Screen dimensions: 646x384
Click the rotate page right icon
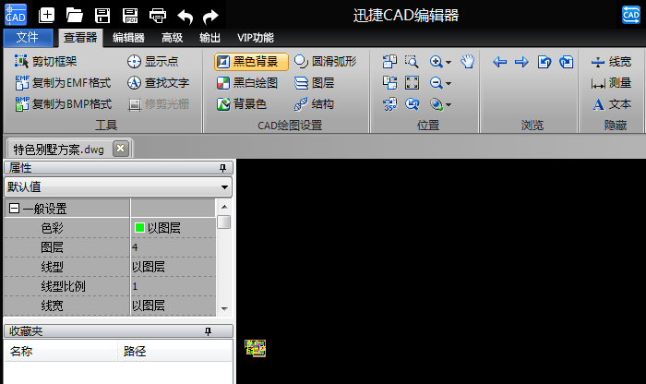pos(567,62)
